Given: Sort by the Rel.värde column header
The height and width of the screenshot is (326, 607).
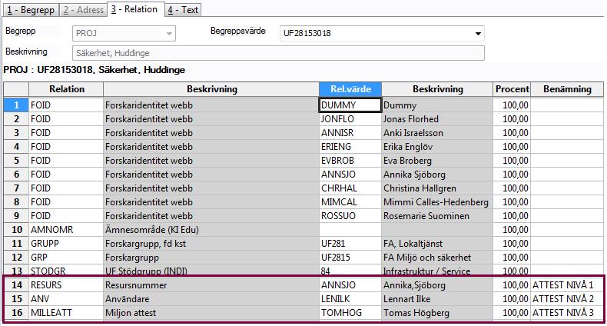Looking at the screenshot, I should 350,89.
